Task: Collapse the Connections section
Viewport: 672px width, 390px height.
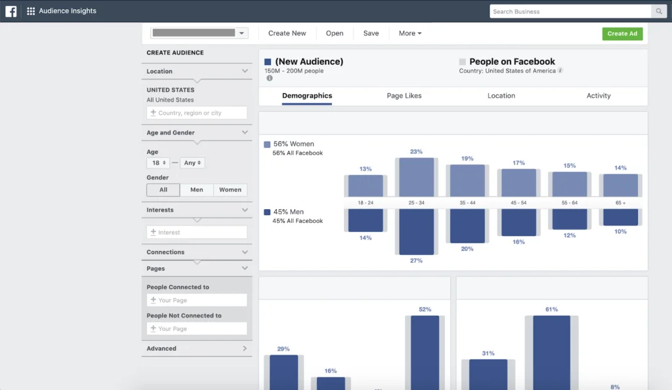Action: click(245, 252)
